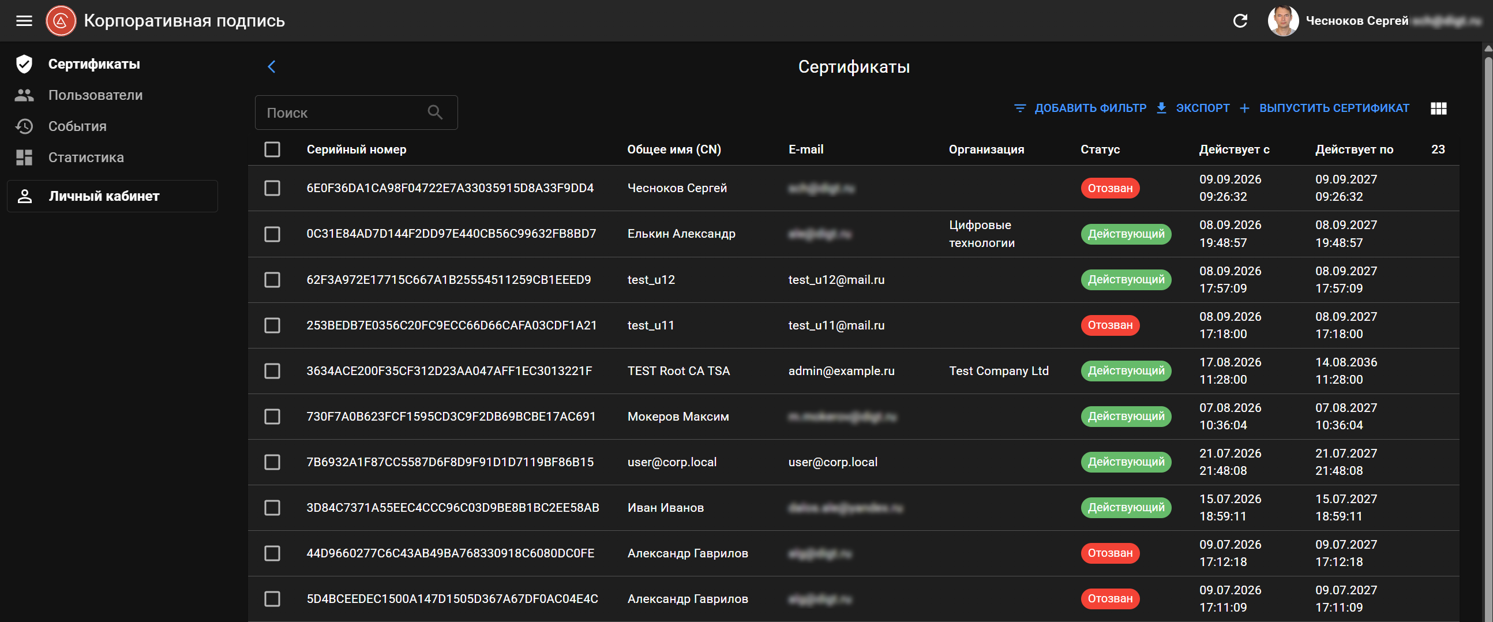
Task: Click the Пользователи people icon in the sidebar
Action: click(x=24, y=95)
